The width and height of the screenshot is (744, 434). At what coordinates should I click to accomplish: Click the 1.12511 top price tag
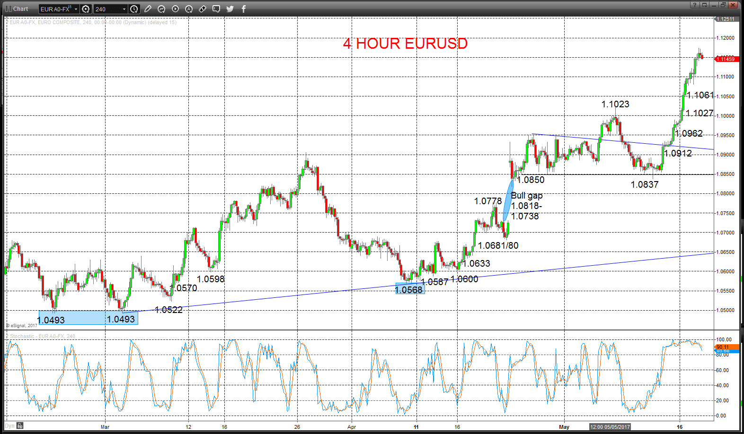tap(726, 19)
